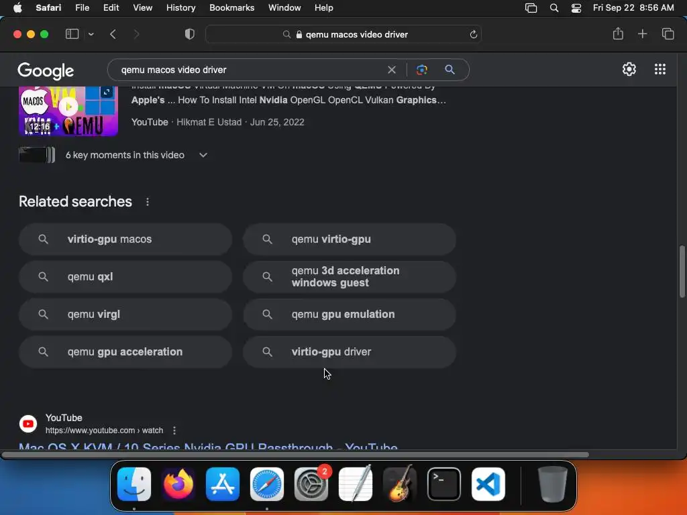Show the tab overview icon
This screenshot has width=687, height=515.
668,34
